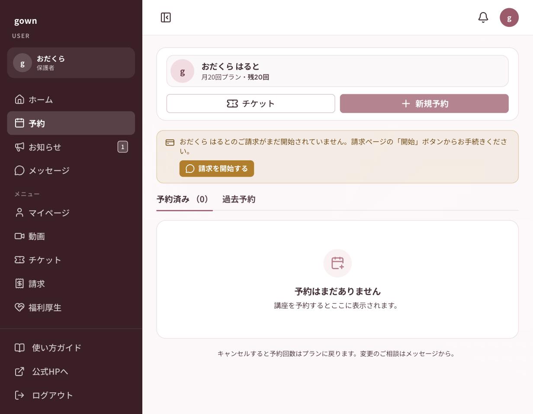Click the open book icon for 使い方ガイド
The height and width of the screenshot is (414, 533).
[19, 347]
